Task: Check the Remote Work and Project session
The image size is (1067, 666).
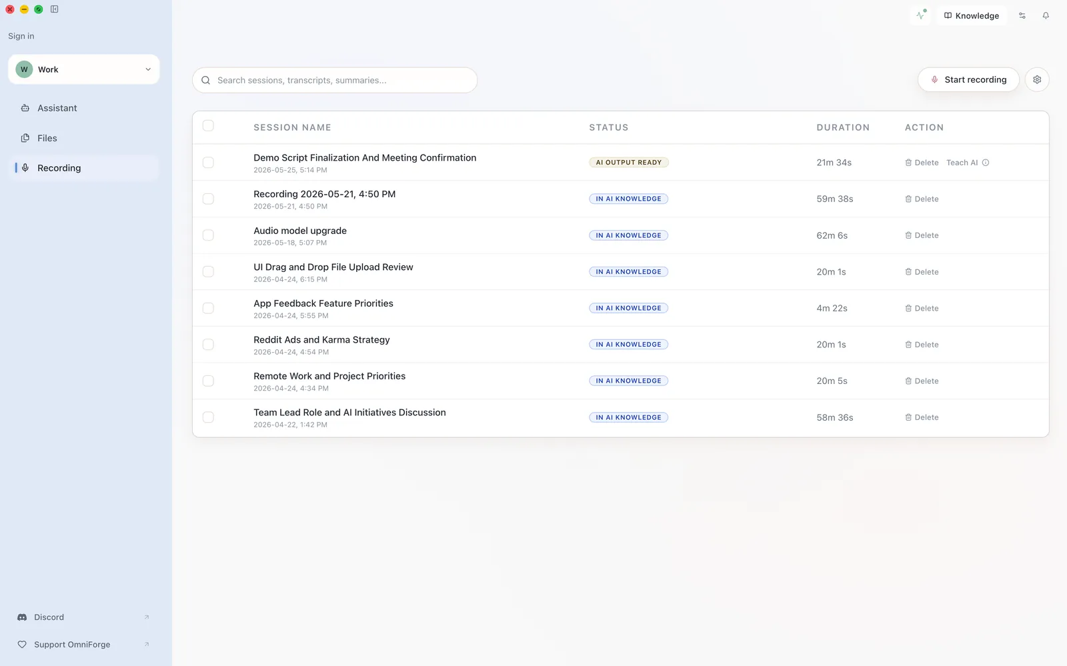Action: (208, 381)
